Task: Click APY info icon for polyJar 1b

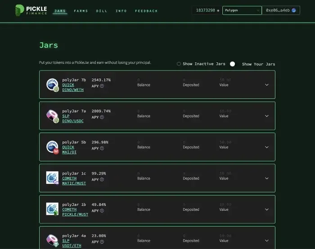Action: point(102,211)
